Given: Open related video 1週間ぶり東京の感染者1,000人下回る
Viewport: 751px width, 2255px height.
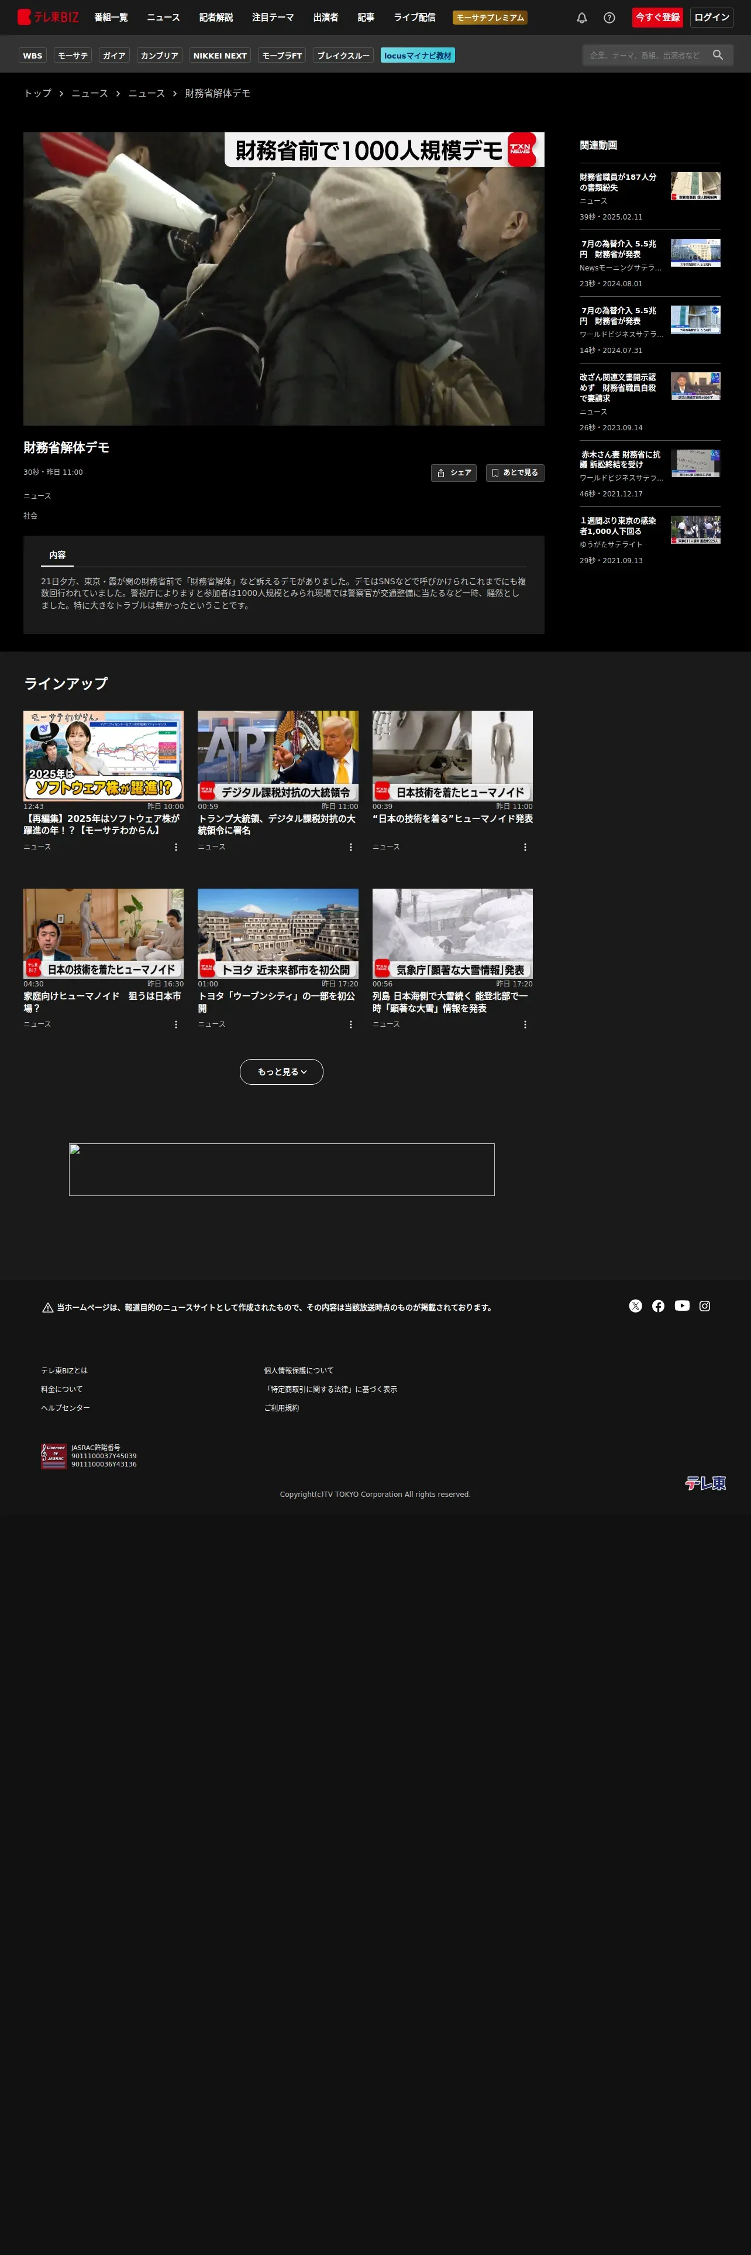Looking at the screenshot, I should (650, 540).
